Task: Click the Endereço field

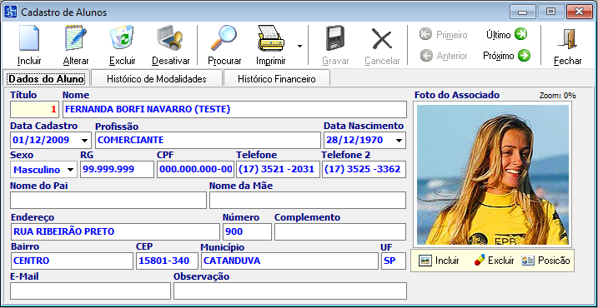Action: pyautogui.click(x=116, y=232)
